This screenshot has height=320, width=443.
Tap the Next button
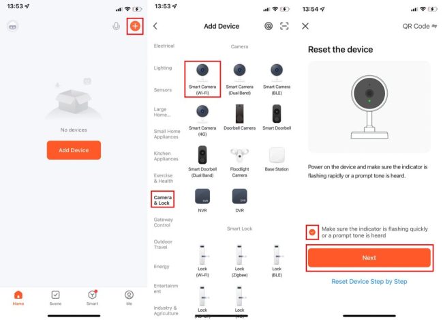[369, 258]
